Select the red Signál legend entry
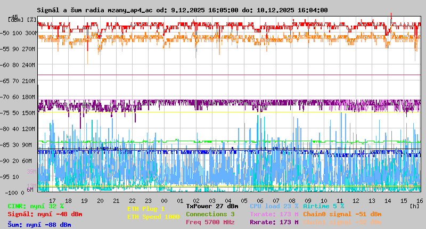Viewport: 426px width, 229px height. coord(45,214)
